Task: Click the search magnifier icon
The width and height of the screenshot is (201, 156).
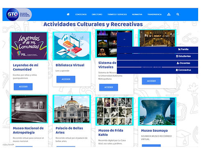Action: click(178, 14)
